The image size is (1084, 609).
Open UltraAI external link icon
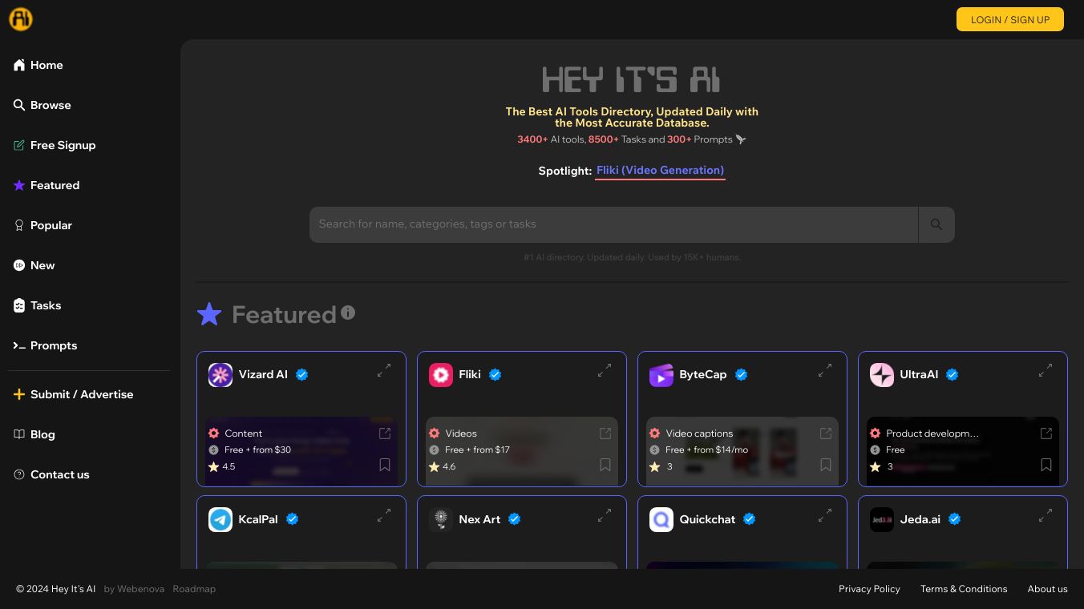pos(1046,434)
